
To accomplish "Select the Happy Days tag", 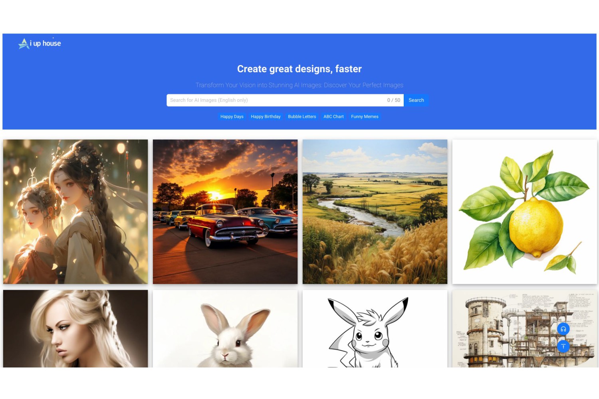I will pos(232,117).
